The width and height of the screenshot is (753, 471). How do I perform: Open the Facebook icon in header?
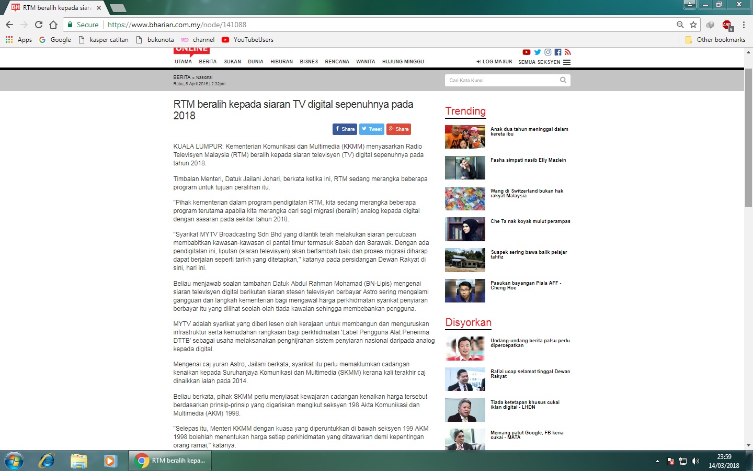point(558,52)
